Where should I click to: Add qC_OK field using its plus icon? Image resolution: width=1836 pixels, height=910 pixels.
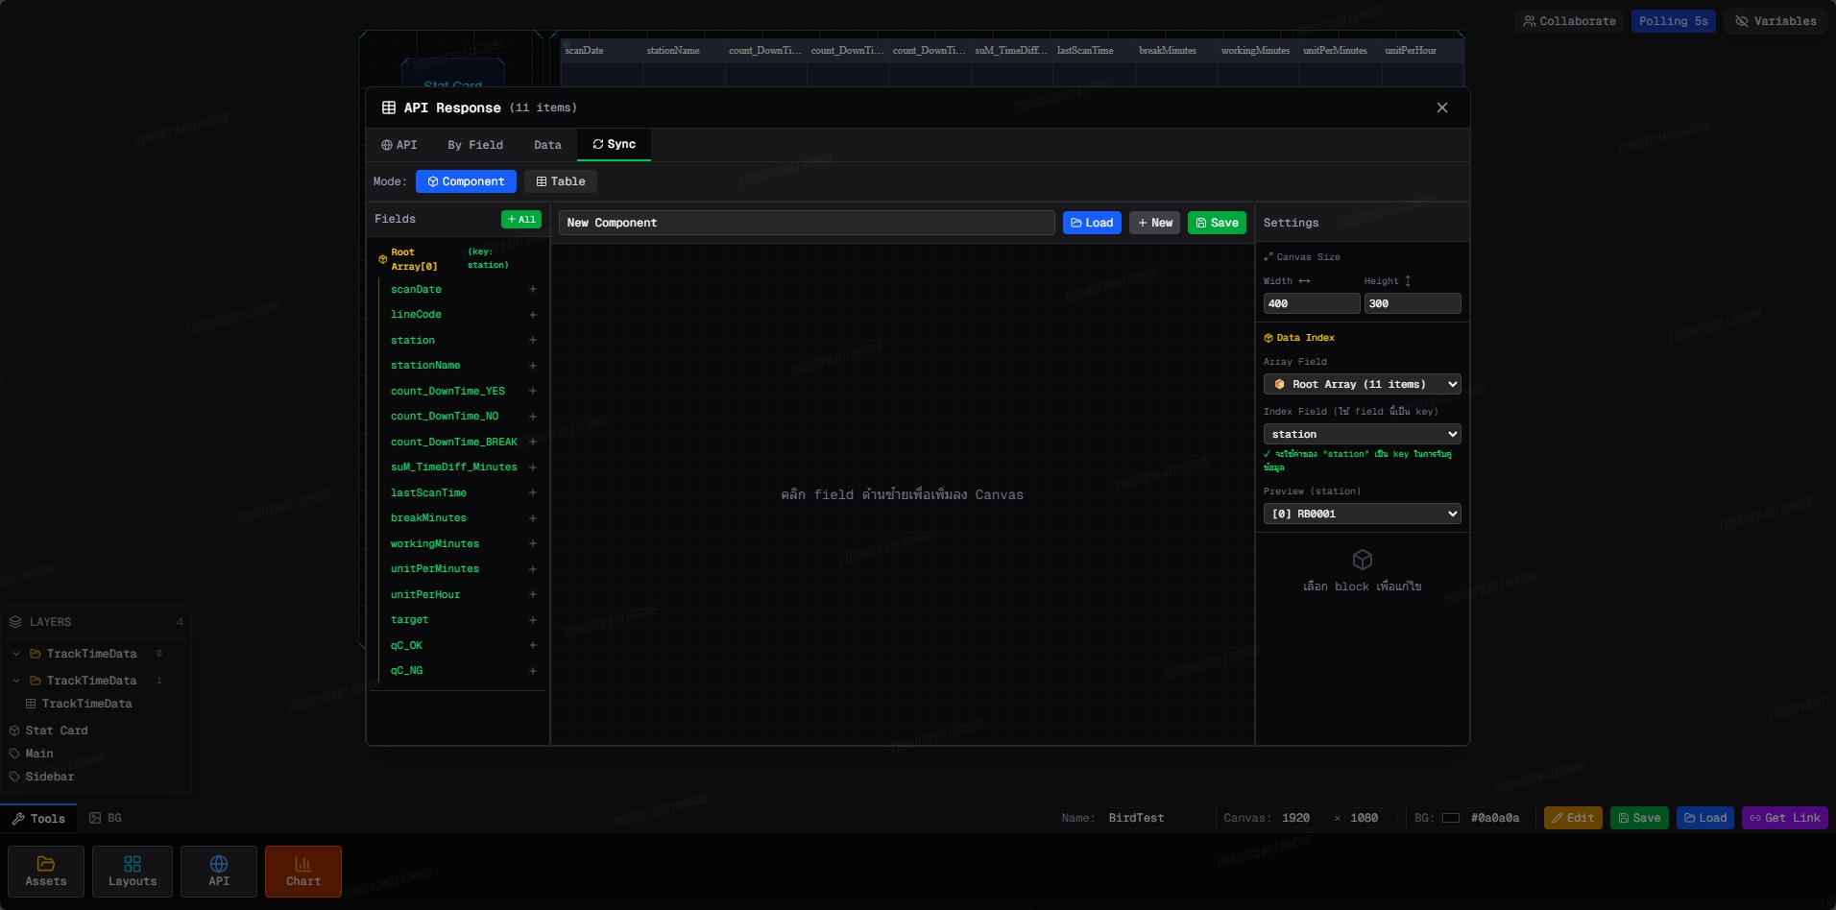click(533, 645)
